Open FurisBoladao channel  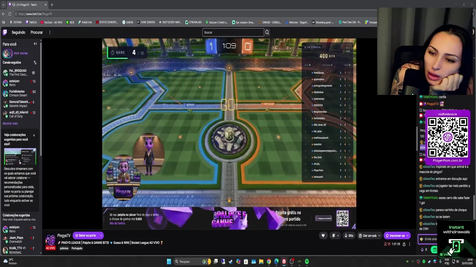[x=19, y=93]
